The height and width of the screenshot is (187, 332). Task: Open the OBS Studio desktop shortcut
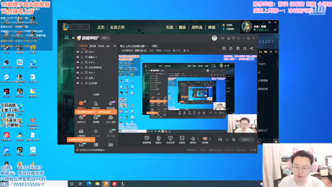(x=6, y=63)
